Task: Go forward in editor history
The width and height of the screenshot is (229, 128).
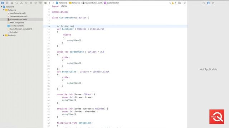Action: click(53, 3)
